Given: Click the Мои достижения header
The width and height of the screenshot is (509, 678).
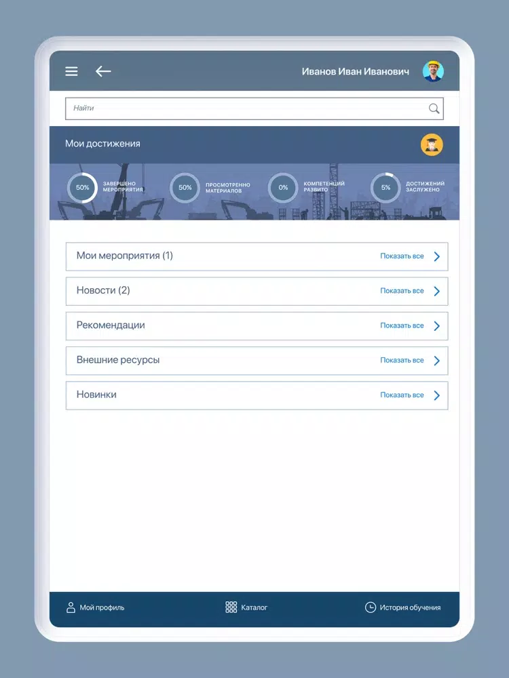Looking at the screenshot, I should pyautogui.click(x=102, y=144).
